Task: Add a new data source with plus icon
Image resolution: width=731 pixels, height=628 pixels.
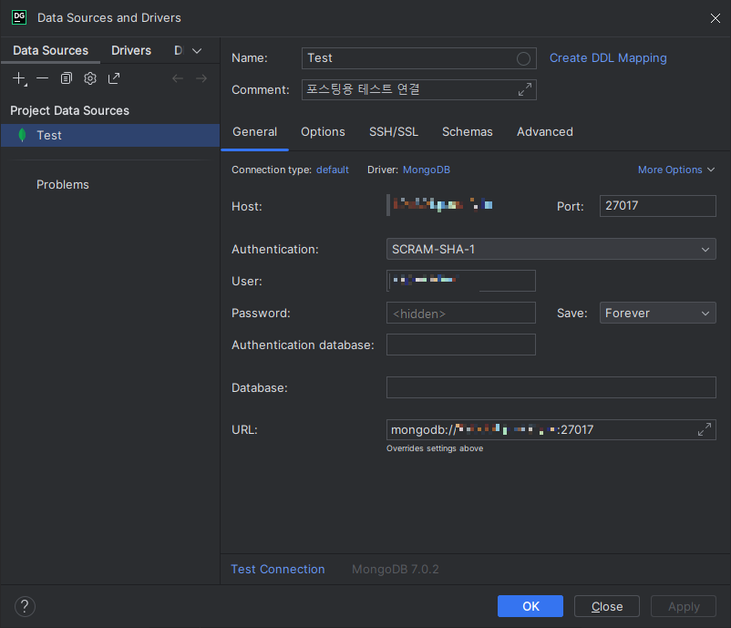Action: click(x=19, y=78)
